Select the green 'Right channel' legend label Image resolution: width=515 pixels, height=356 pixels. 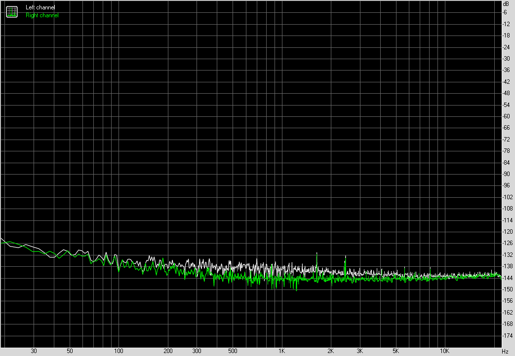pyautogui.click(x=42, y=15)
